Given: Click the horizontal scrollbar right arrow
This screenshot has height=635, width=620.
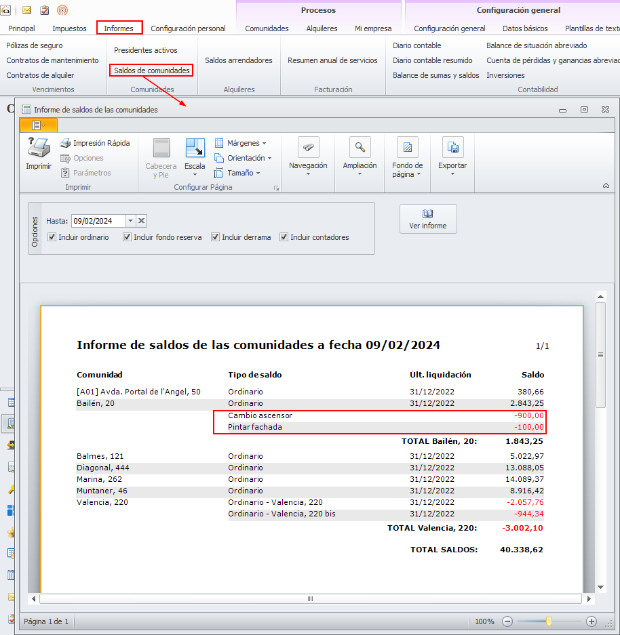Looking at the screenshot, I should point(589,598).
